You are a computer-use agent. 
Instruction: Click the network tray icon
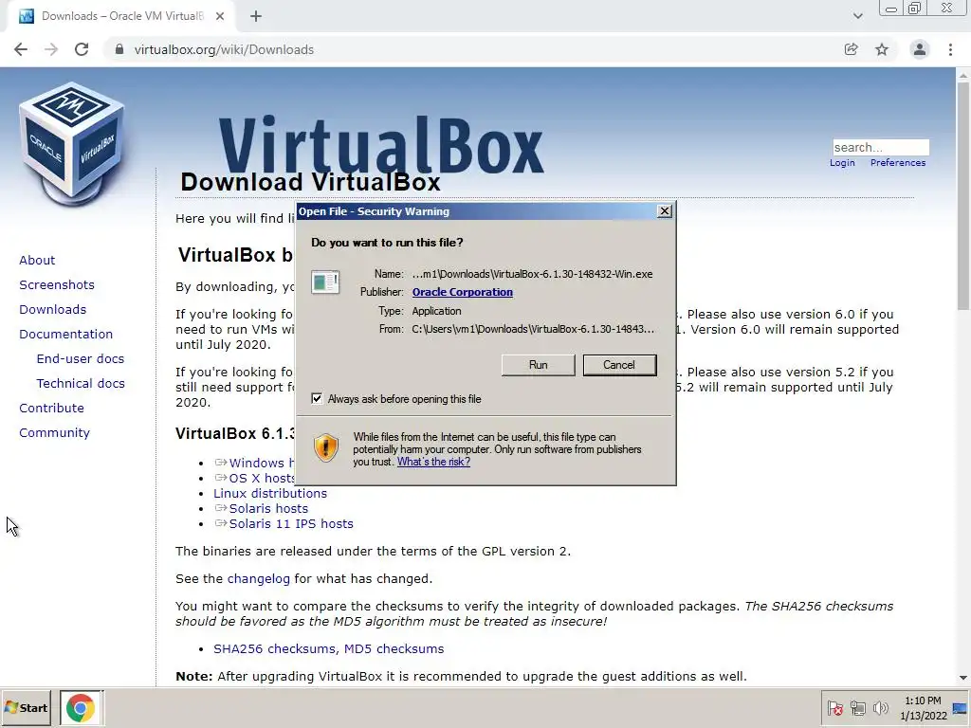click(857, 707)
